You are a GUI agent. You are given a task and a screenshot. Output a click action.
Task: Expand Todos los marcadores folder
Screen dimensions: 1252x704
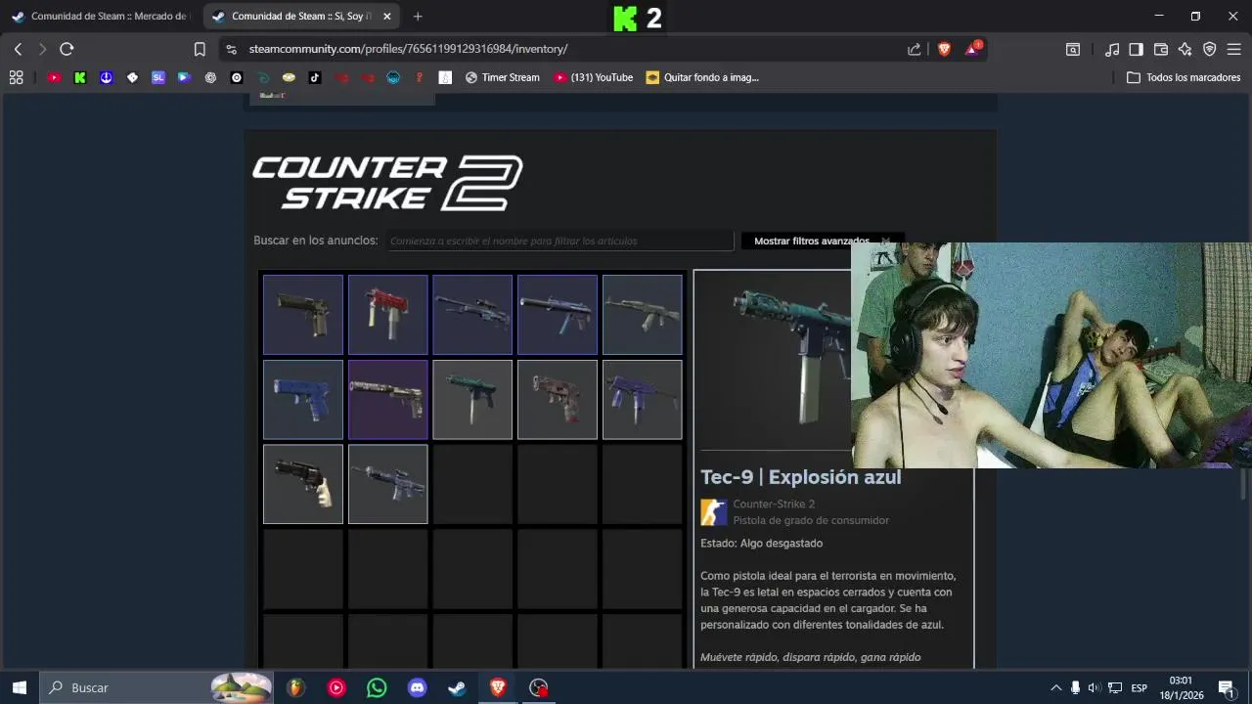click(1184, 77)
